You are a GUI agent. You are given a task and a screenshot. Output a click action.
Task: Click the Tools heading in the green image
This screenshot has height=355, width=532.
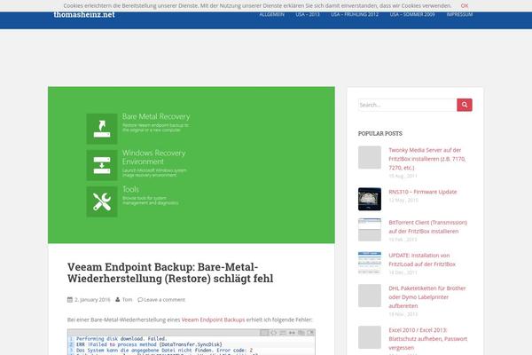click(130, 189)
